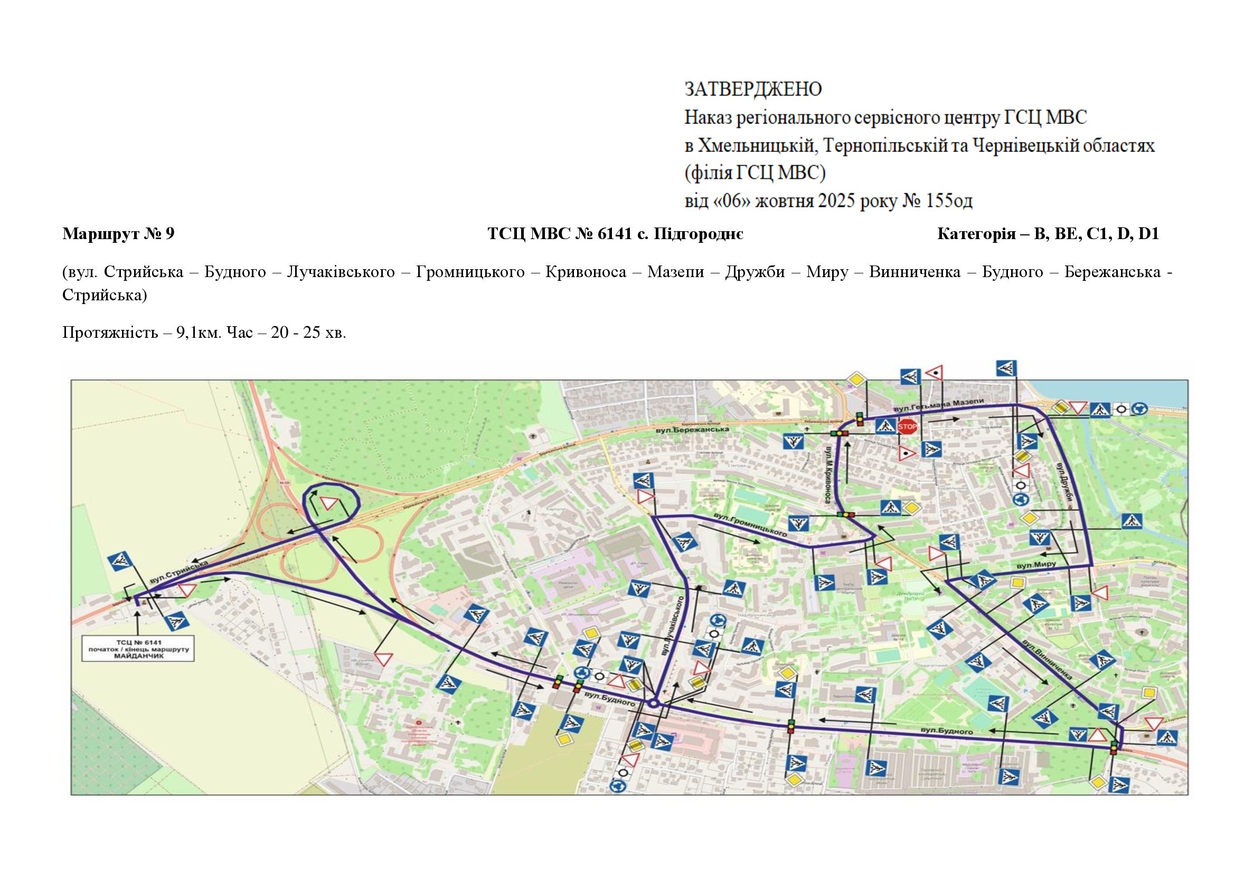Click the вул.Бережанська street label

[692, 430]
